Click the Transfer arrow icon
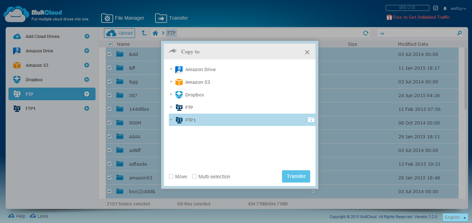Viewport: 472px width, 223px height. (161, 18)
